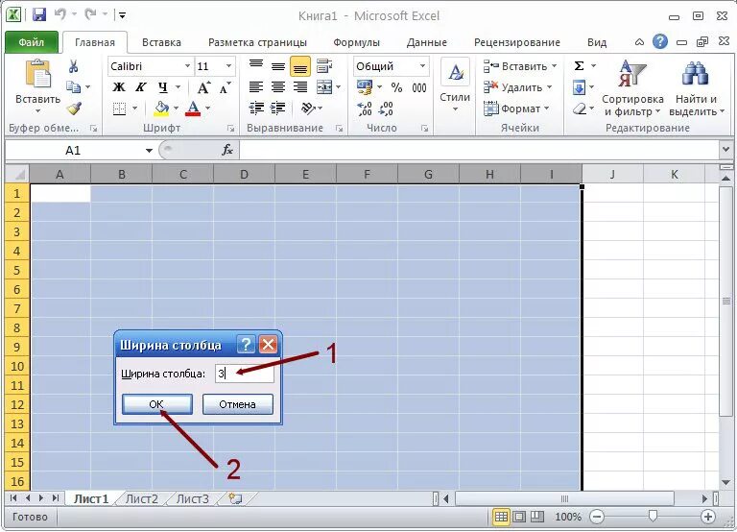The height and width of the screenshot is (532, 737).
Task: Apply thousands separator 000 format
Action: pyautogui.click(x=418, y=87)
